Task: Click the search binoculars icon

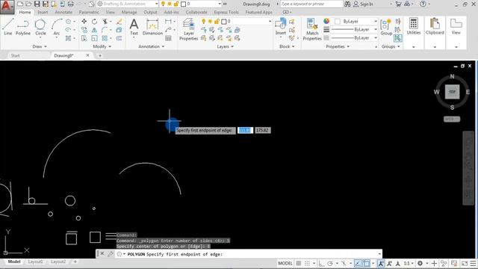Action: [x=347, y=4]
